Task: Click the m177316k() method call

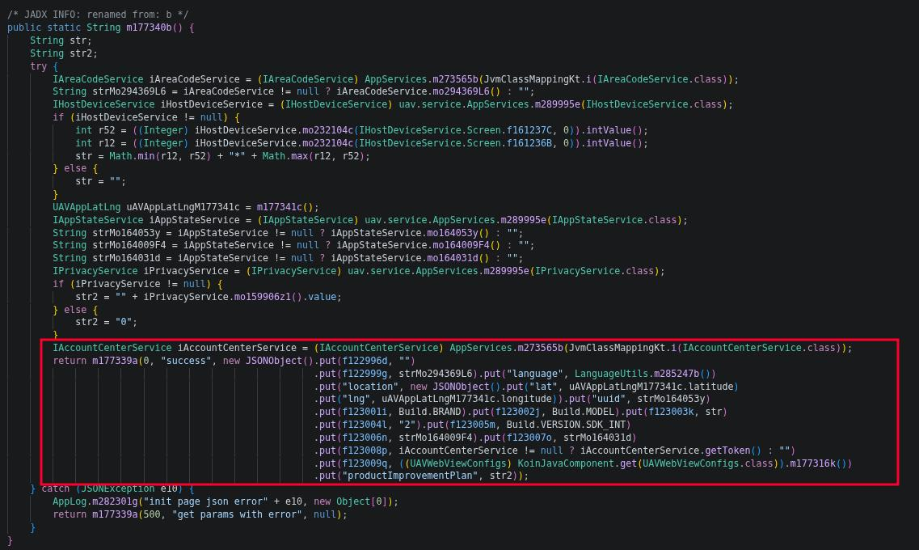Action: click(818, 463)
